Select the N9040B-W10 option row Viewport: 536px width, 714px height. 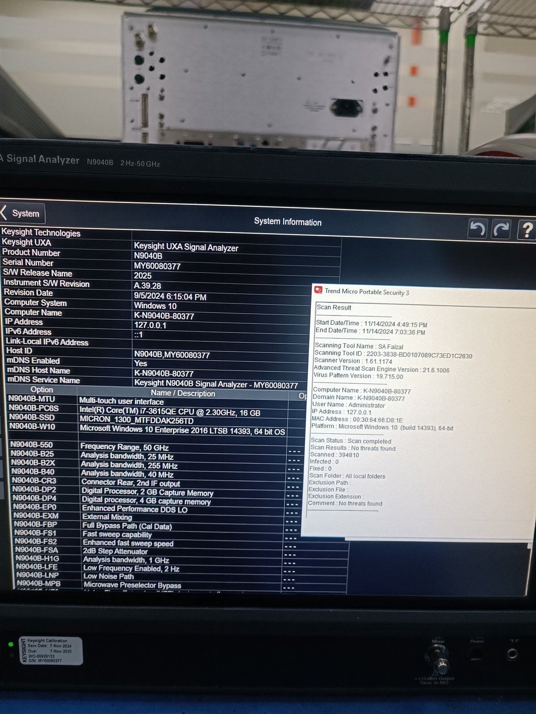[x=147, y=429]
